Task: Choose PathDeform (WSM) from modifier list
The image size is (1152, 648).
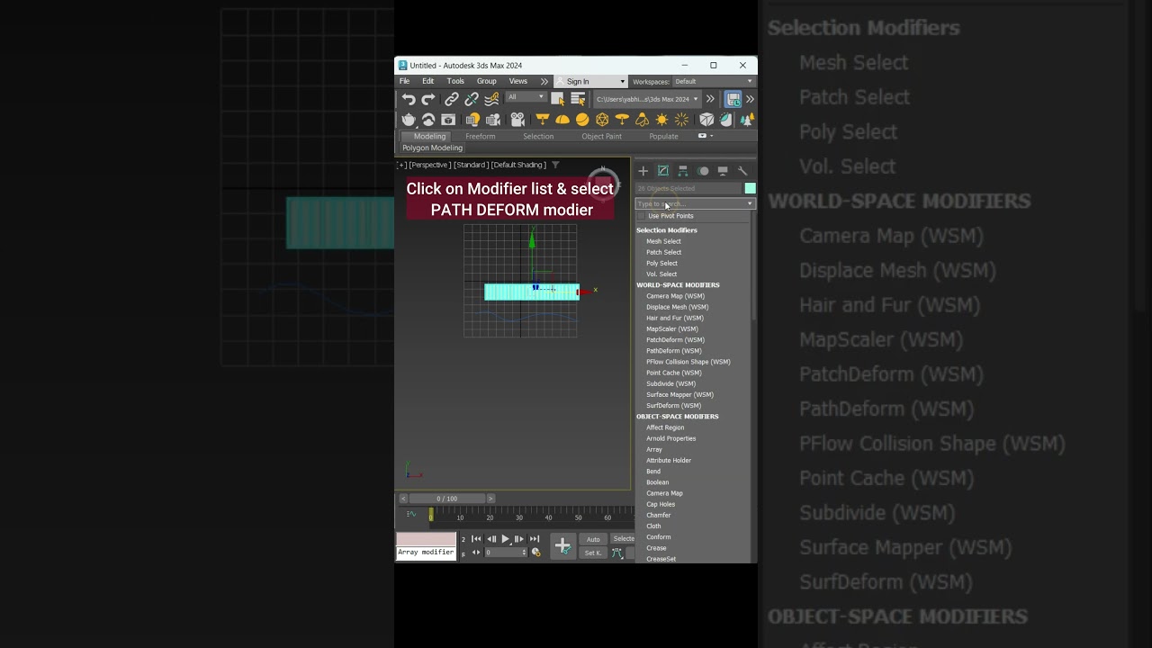Action: coord(673,351)
